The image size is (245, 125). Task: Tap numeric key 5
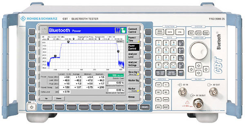tap(166, 50)
